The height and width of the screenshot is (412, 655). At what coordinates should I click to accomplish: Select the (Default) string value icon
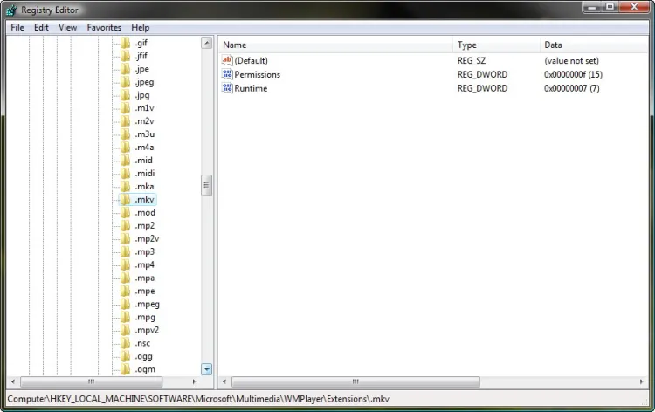coord(227,61)
